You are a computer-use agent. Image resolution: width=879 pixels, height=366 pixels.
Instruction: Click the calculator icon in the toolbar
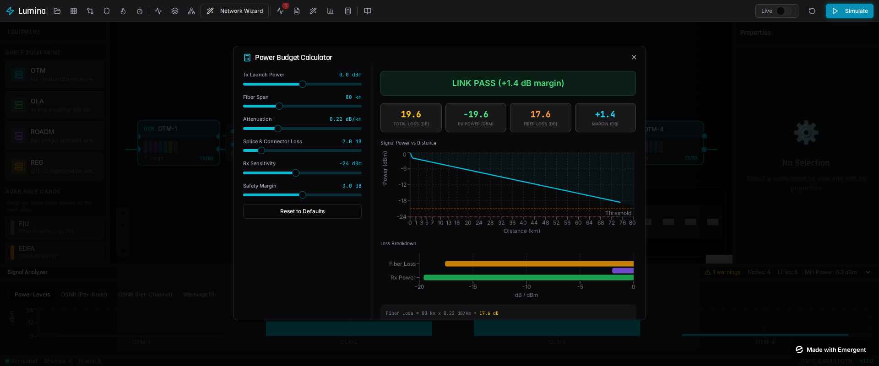click(x=348, y=11)
